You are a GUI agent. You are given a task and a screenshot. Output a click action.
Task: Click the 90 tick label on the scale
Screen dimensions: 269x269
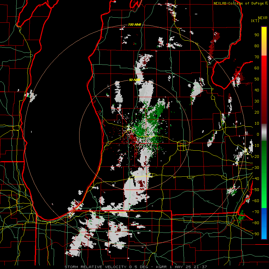coord(257,35)
